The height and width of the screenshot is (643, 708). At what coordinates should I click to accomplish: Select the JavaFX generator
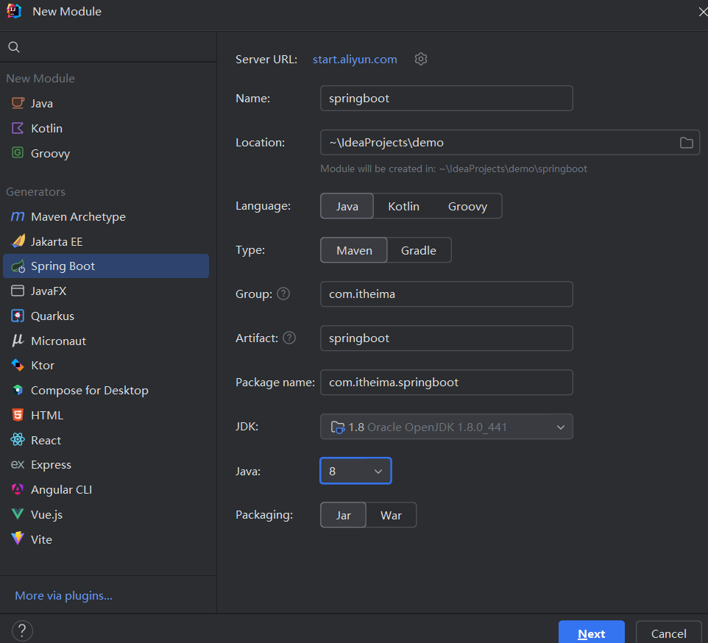point(106,291)
